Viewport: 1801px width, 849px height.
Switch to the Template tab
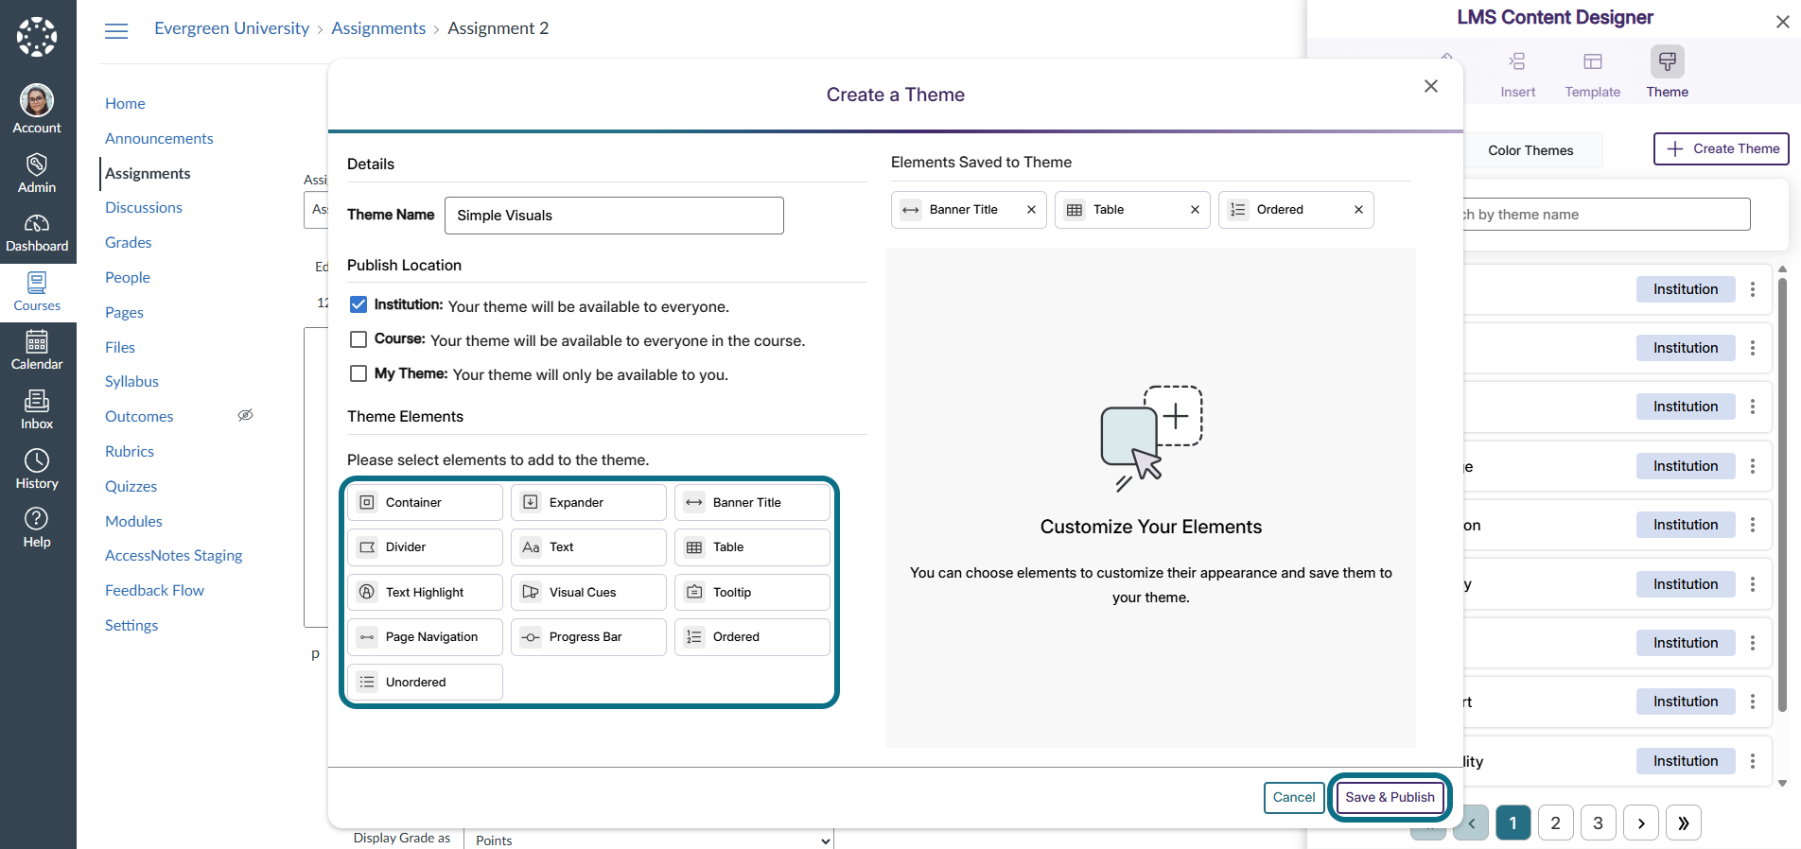point(1593,74)
